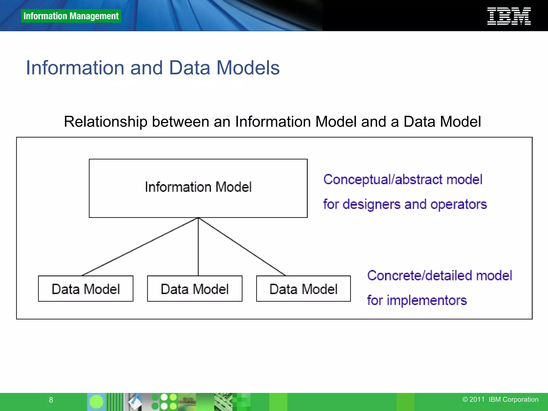
Task: Click the green circle footer tile
Action: coord(96,402)
